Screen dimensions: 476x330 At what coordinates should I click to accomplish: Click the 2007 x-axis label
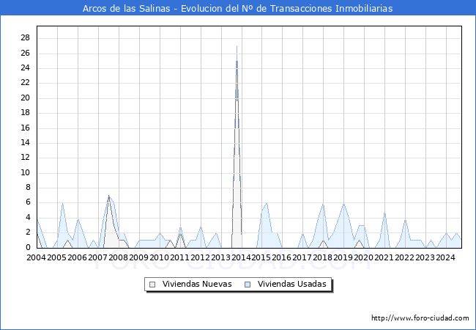97,257
